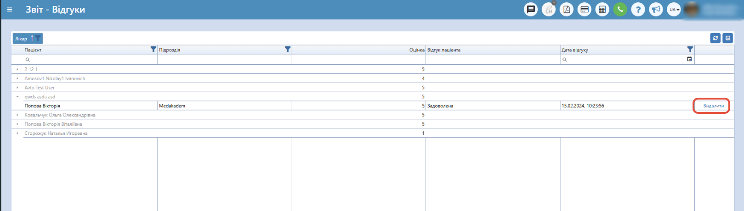Click the green phone call icon
This screenshot has height=211, width=744.
pos(620,9)
